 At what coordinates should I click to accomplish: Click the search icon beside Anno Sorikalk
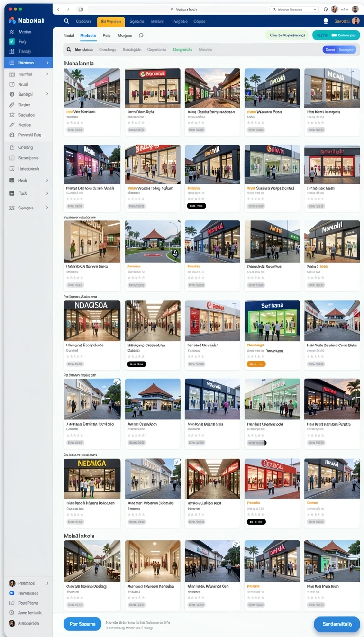pyautogui.click(x=12, y=613)
